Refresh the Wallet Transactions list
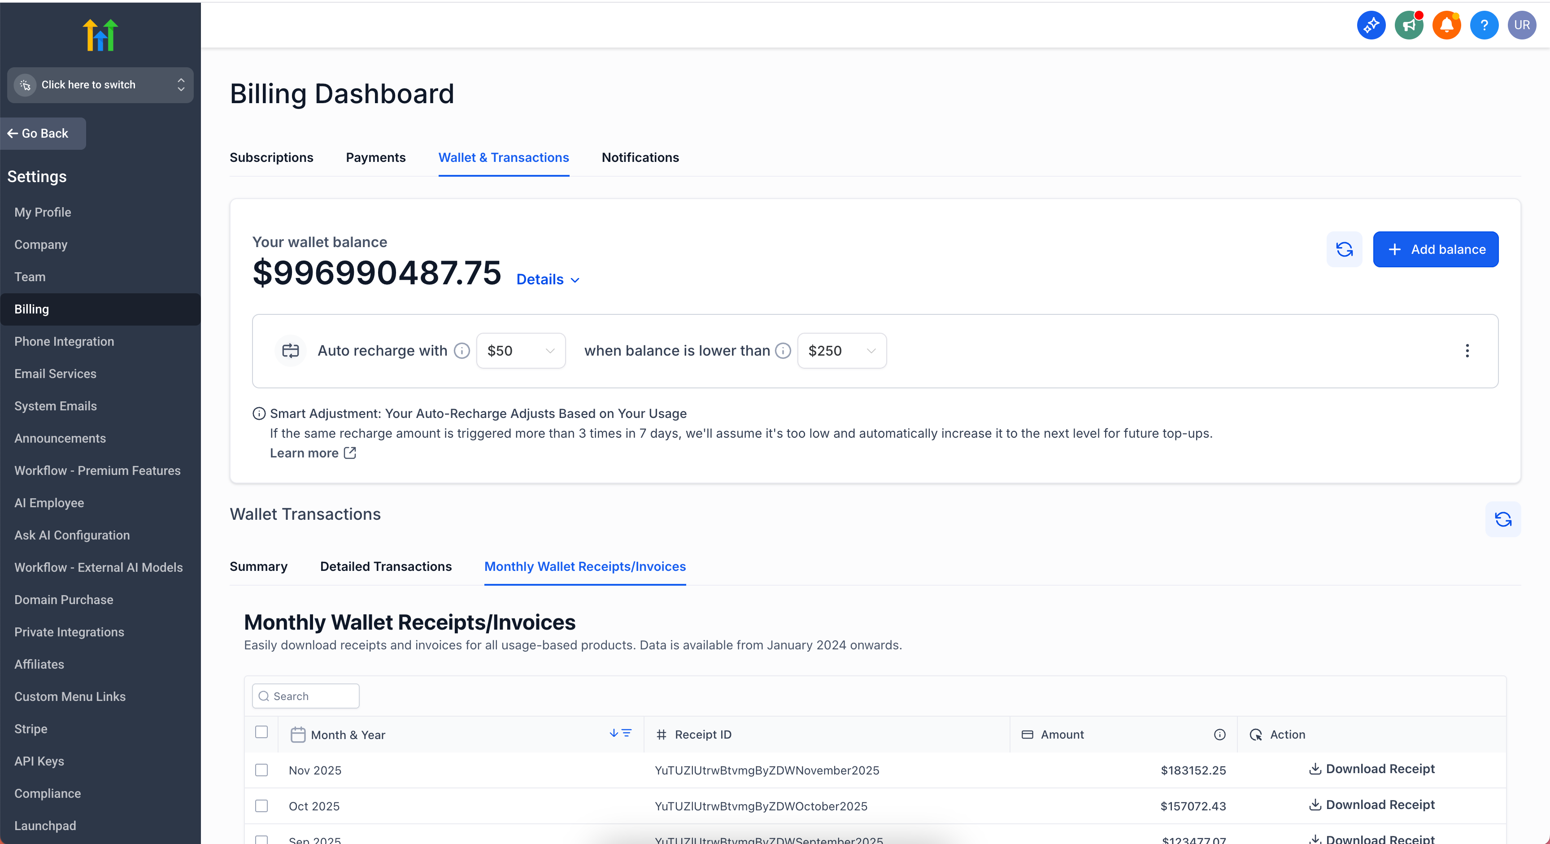 1502,519
